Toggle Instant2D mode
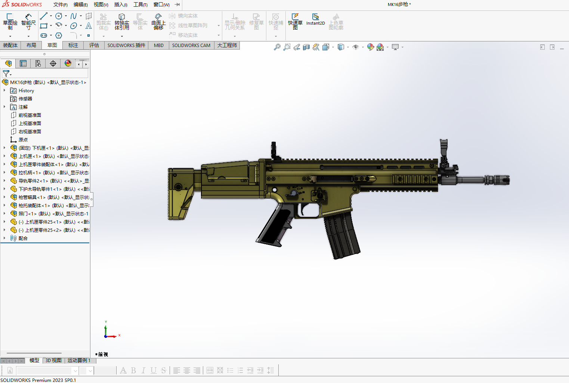Screen dimensions: 569x383 316,19
